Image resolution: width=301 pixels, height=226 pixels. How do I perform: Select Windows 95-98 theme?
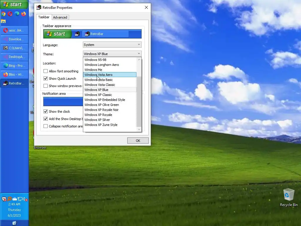[110, 60]
